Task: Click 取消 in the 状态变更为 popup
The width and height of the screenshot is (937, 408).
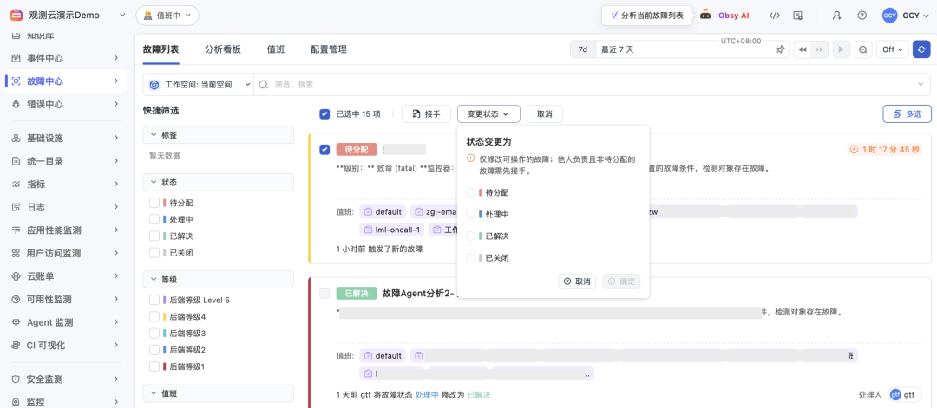Action: [x=577, y=282]
